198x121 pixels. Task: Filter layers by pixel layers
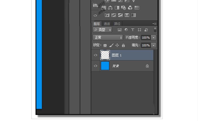pyautogui.click(x=120, y=30)
